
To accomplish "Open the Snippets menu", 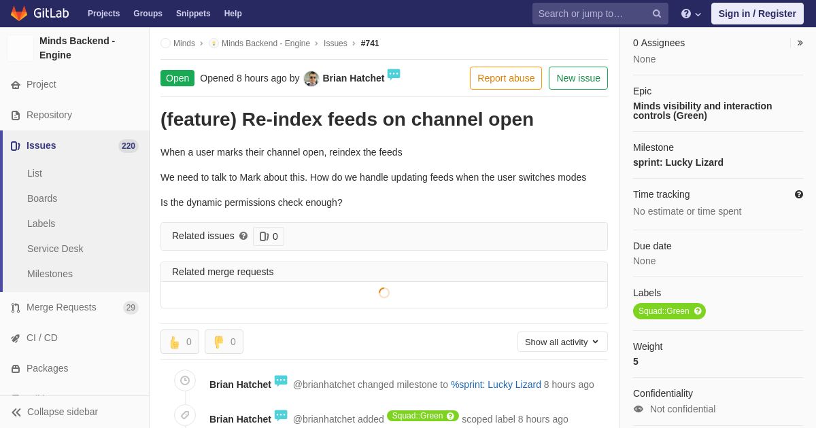I will click(x=193, y=14).
